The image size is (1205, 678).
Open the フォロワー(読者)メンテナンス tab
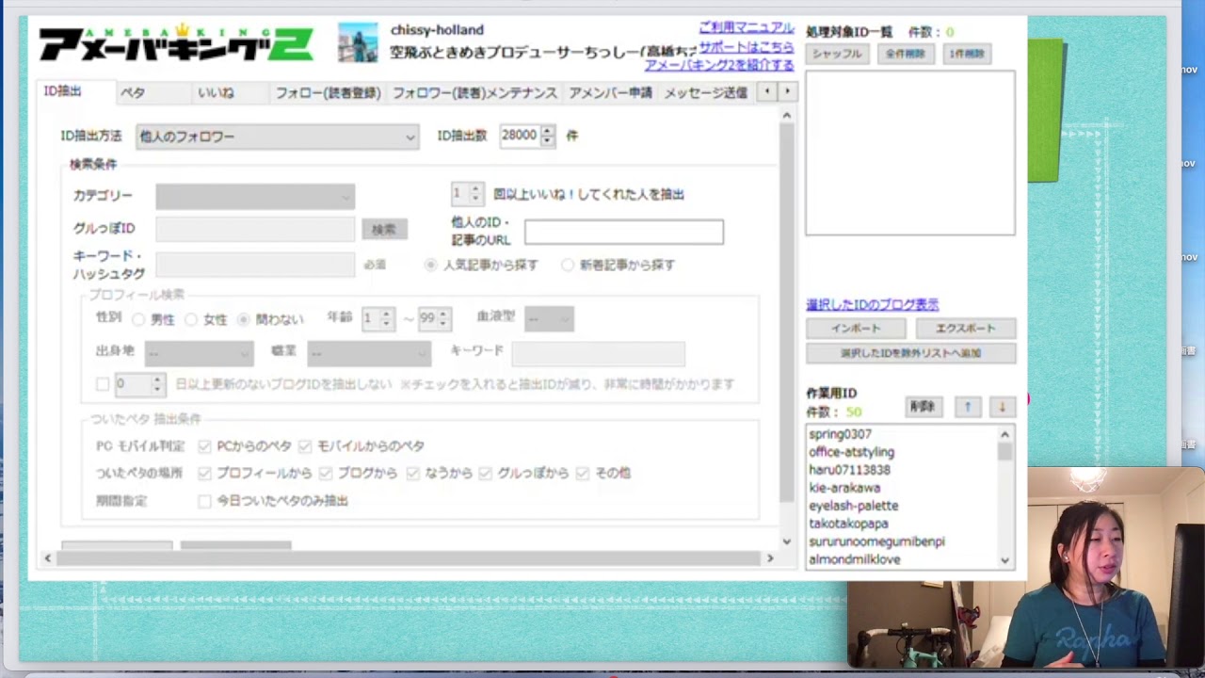(474, 92)
